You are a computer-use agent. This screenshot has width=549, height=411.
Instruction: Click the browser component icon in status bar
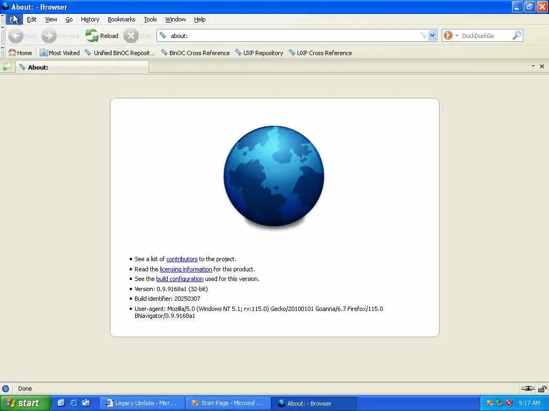[5, 389]
